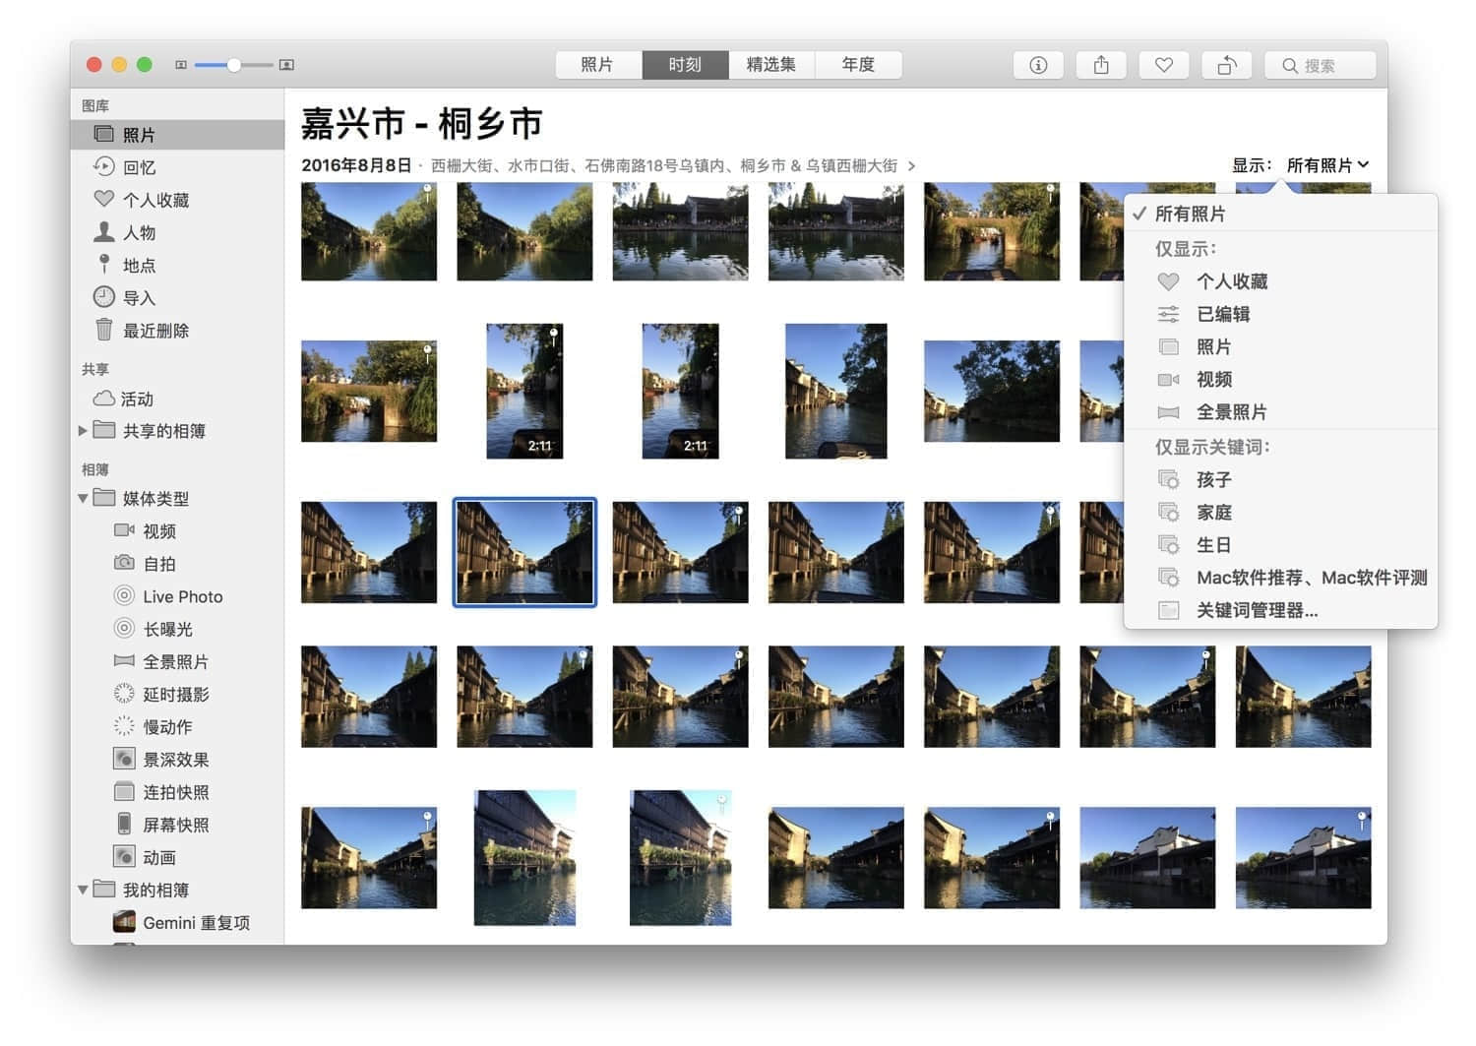
Task: Expand 共享的相簿 disclosure triangle
Action: (83, 430)
